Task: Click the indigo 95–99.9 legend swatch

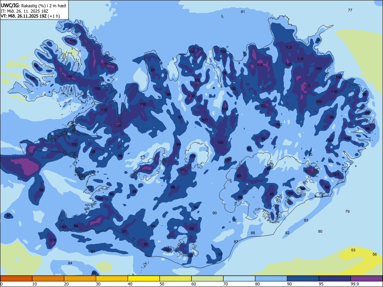Action: (335, 279)
